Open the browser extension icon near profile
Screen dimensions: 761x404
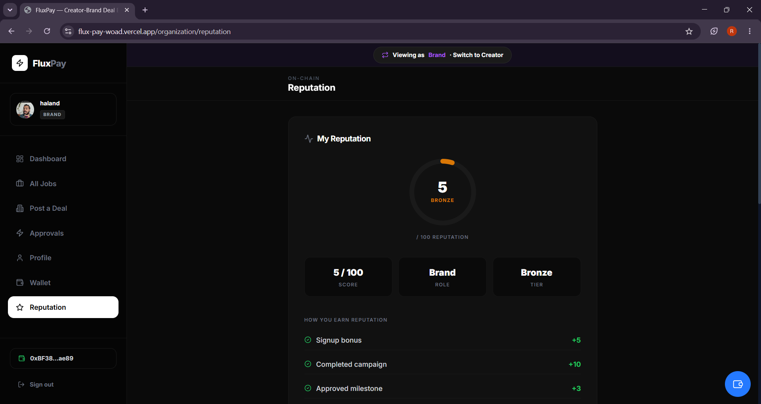pos(714,31)
